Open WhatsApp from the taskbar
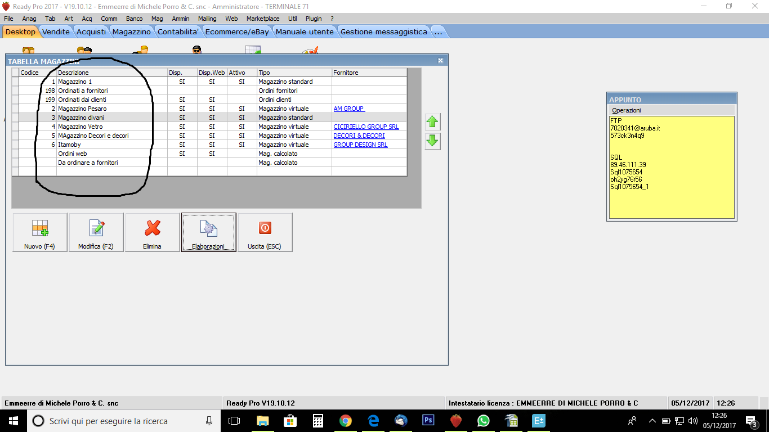 (x=484, y=420)
